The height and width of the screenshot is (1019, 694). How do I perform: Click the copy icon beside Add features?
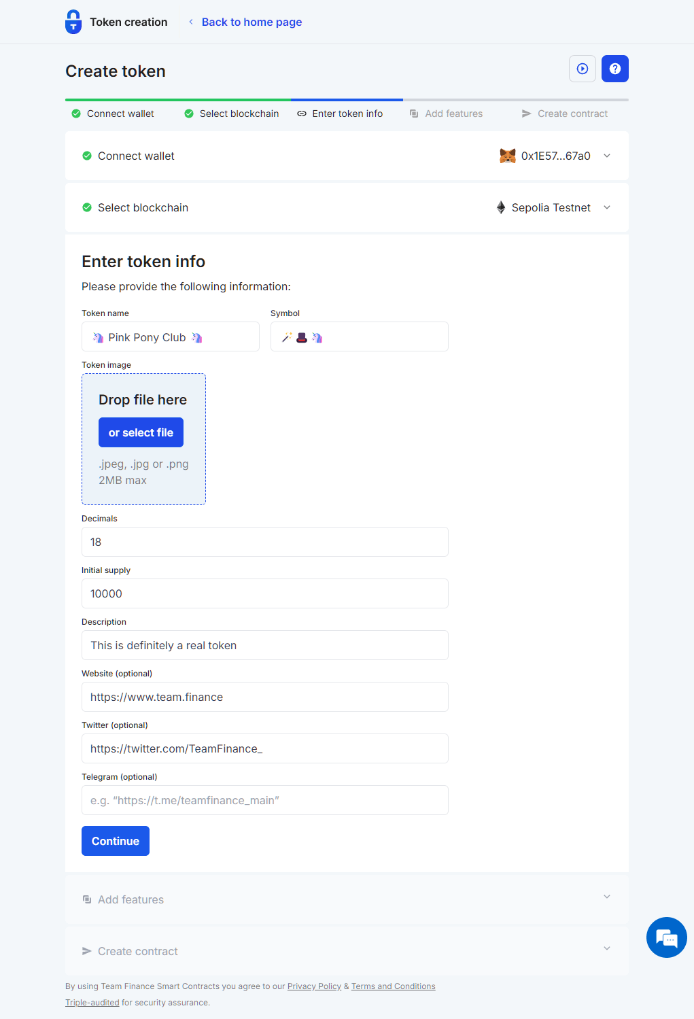point(414,114)
